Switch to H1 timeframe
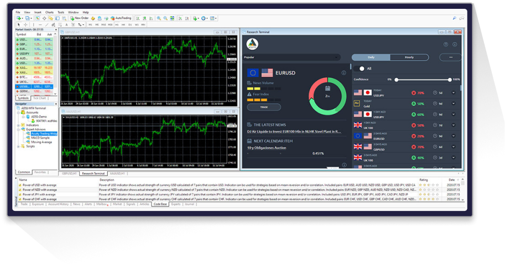Image resolution: width=505 pixels, height=265 pixels. click(117, 24)
